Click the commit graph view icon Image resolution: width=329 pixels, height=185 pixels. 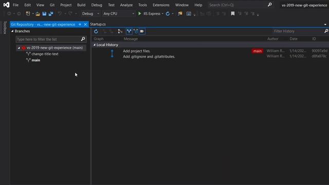[x=120, y=31]
